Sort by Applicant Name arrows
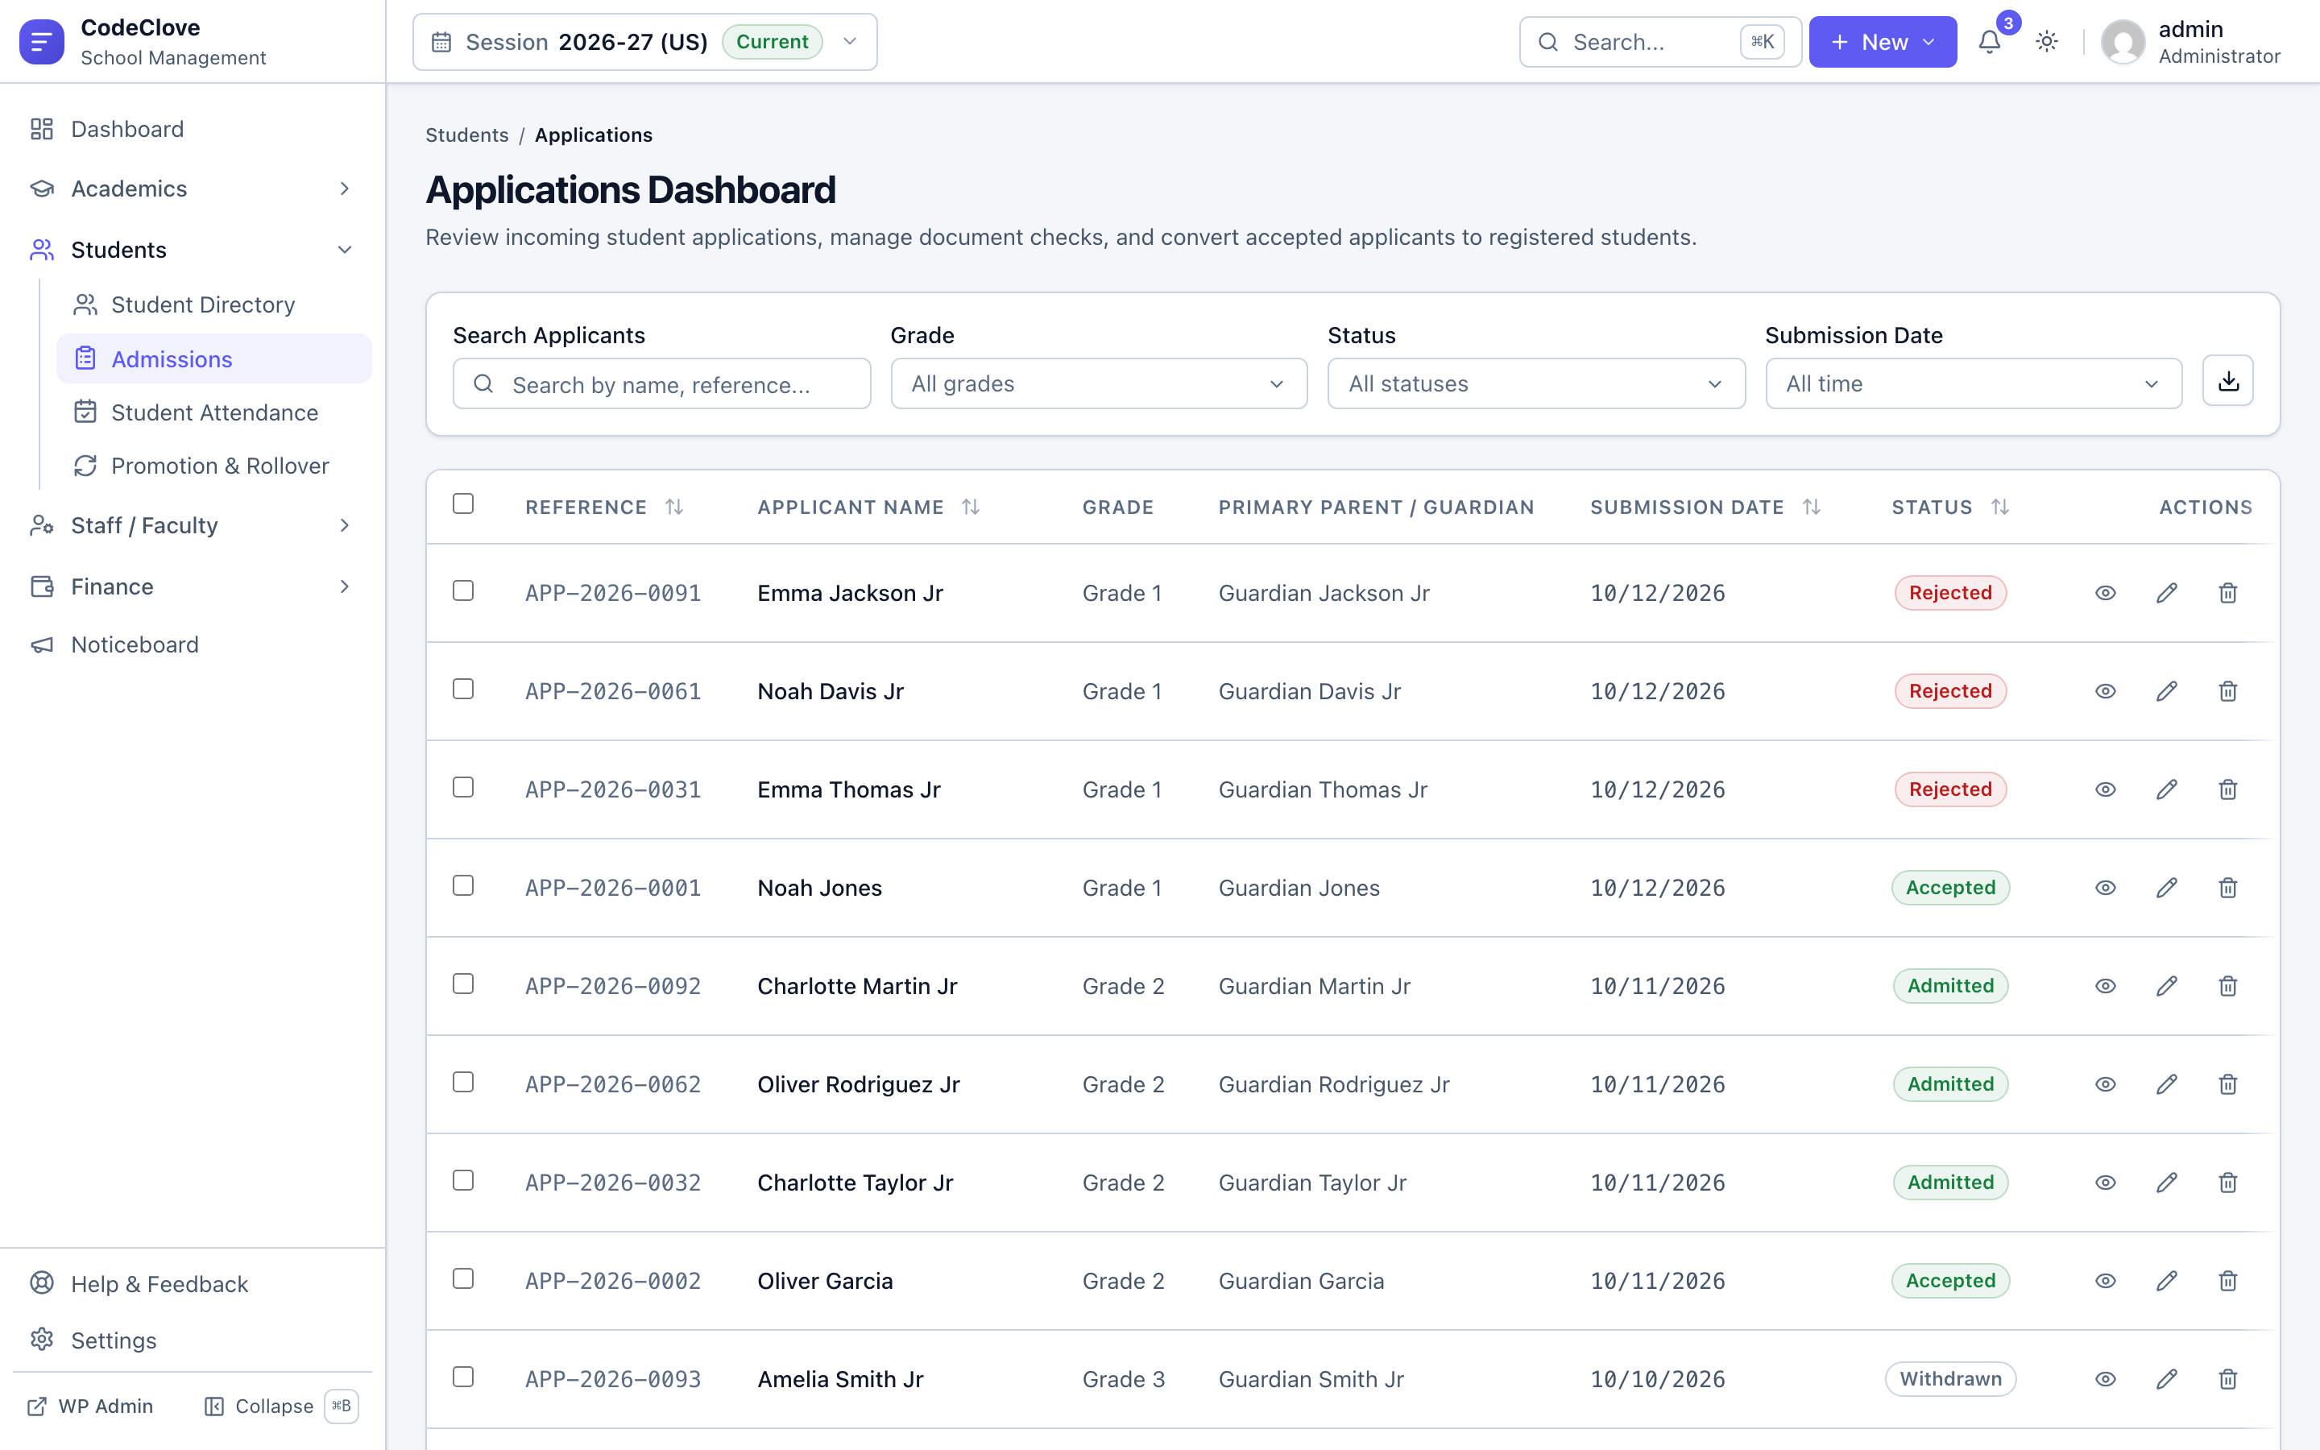The width and height of the screenshot is (2320, 1450). pyautogui.click(x=970, y=507)
